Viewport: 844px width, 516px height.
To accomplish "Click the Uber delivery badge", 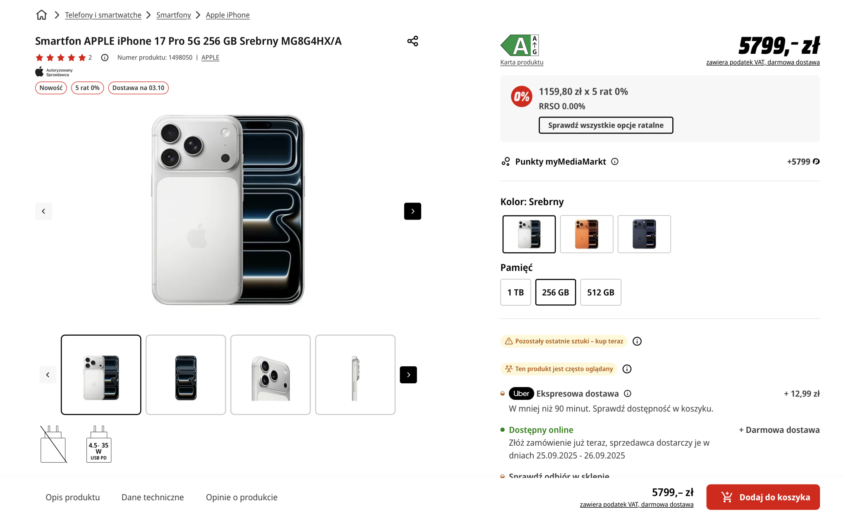I will tap(521, 394).
